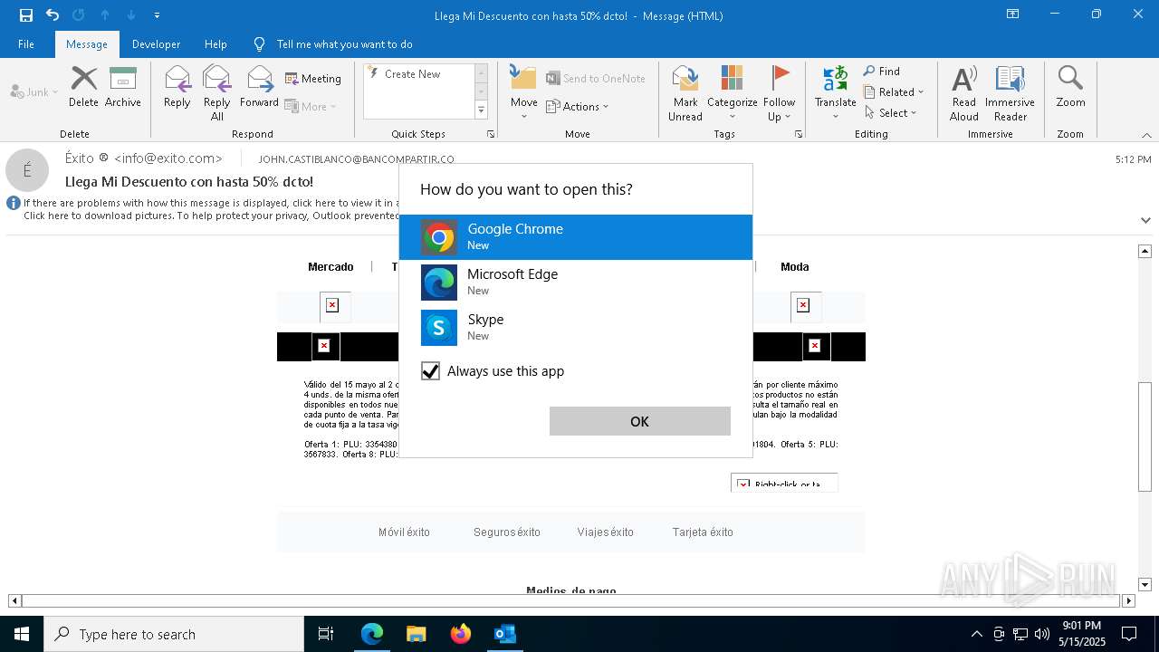Click the Save icon in title bar
1159x652 pixels.
(x=26, y=15)
